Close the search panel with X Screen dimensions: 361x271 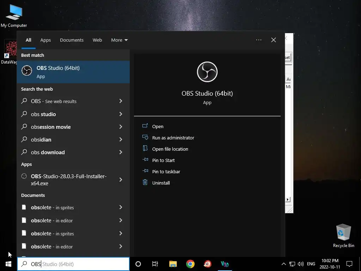[274, 40]
